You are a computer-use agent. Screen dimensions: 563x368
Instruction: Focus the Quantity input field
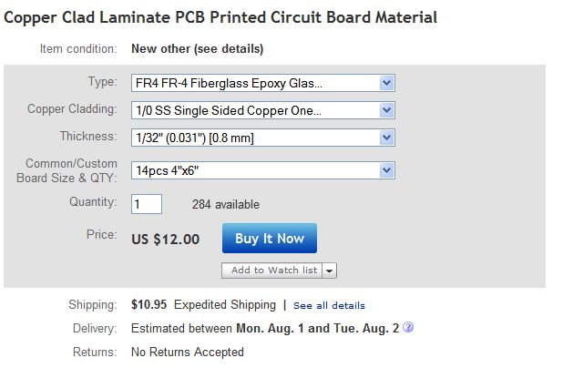point(147,204)
